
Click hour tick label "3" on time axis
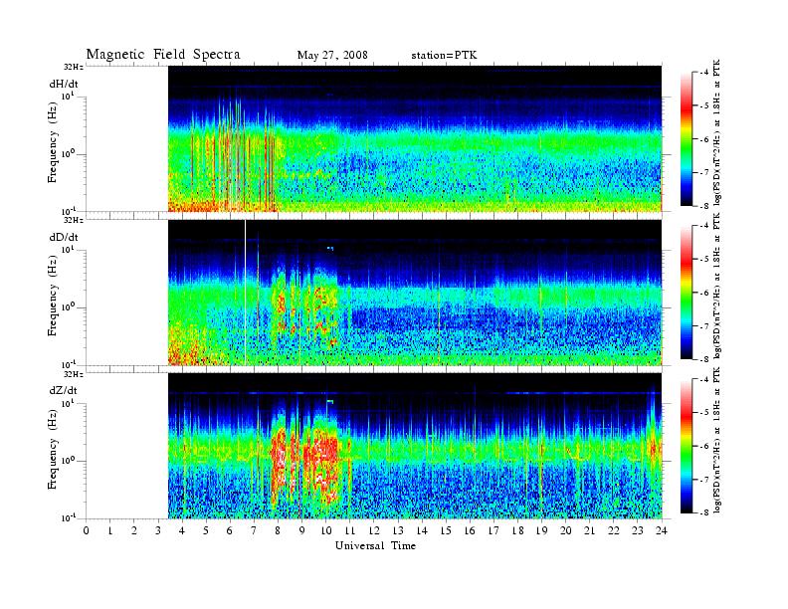pyautogui.click(x=158, y=530)
